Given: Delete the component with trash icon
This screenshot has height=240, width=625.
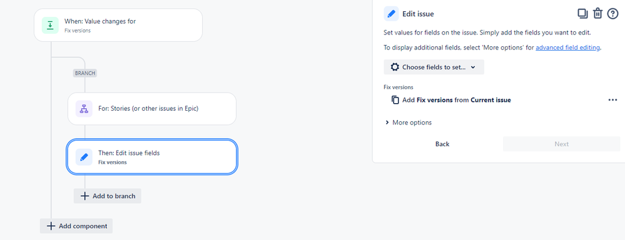Looking at the screenshot, I should point(597,14).
